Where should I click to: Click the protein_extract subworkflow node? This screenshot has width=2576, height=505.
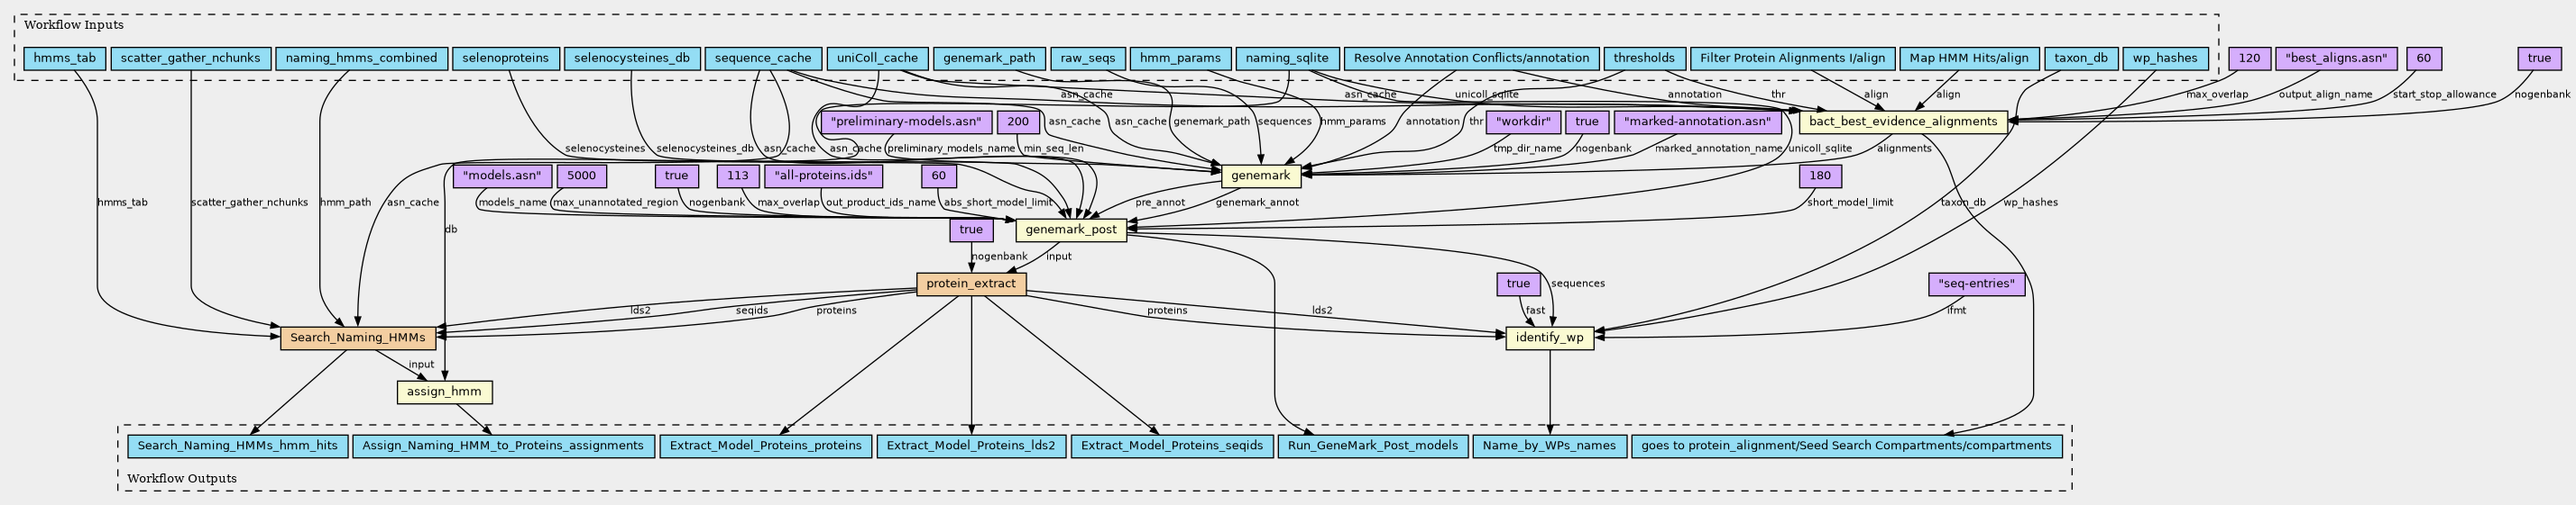click(x=970, y=284)
